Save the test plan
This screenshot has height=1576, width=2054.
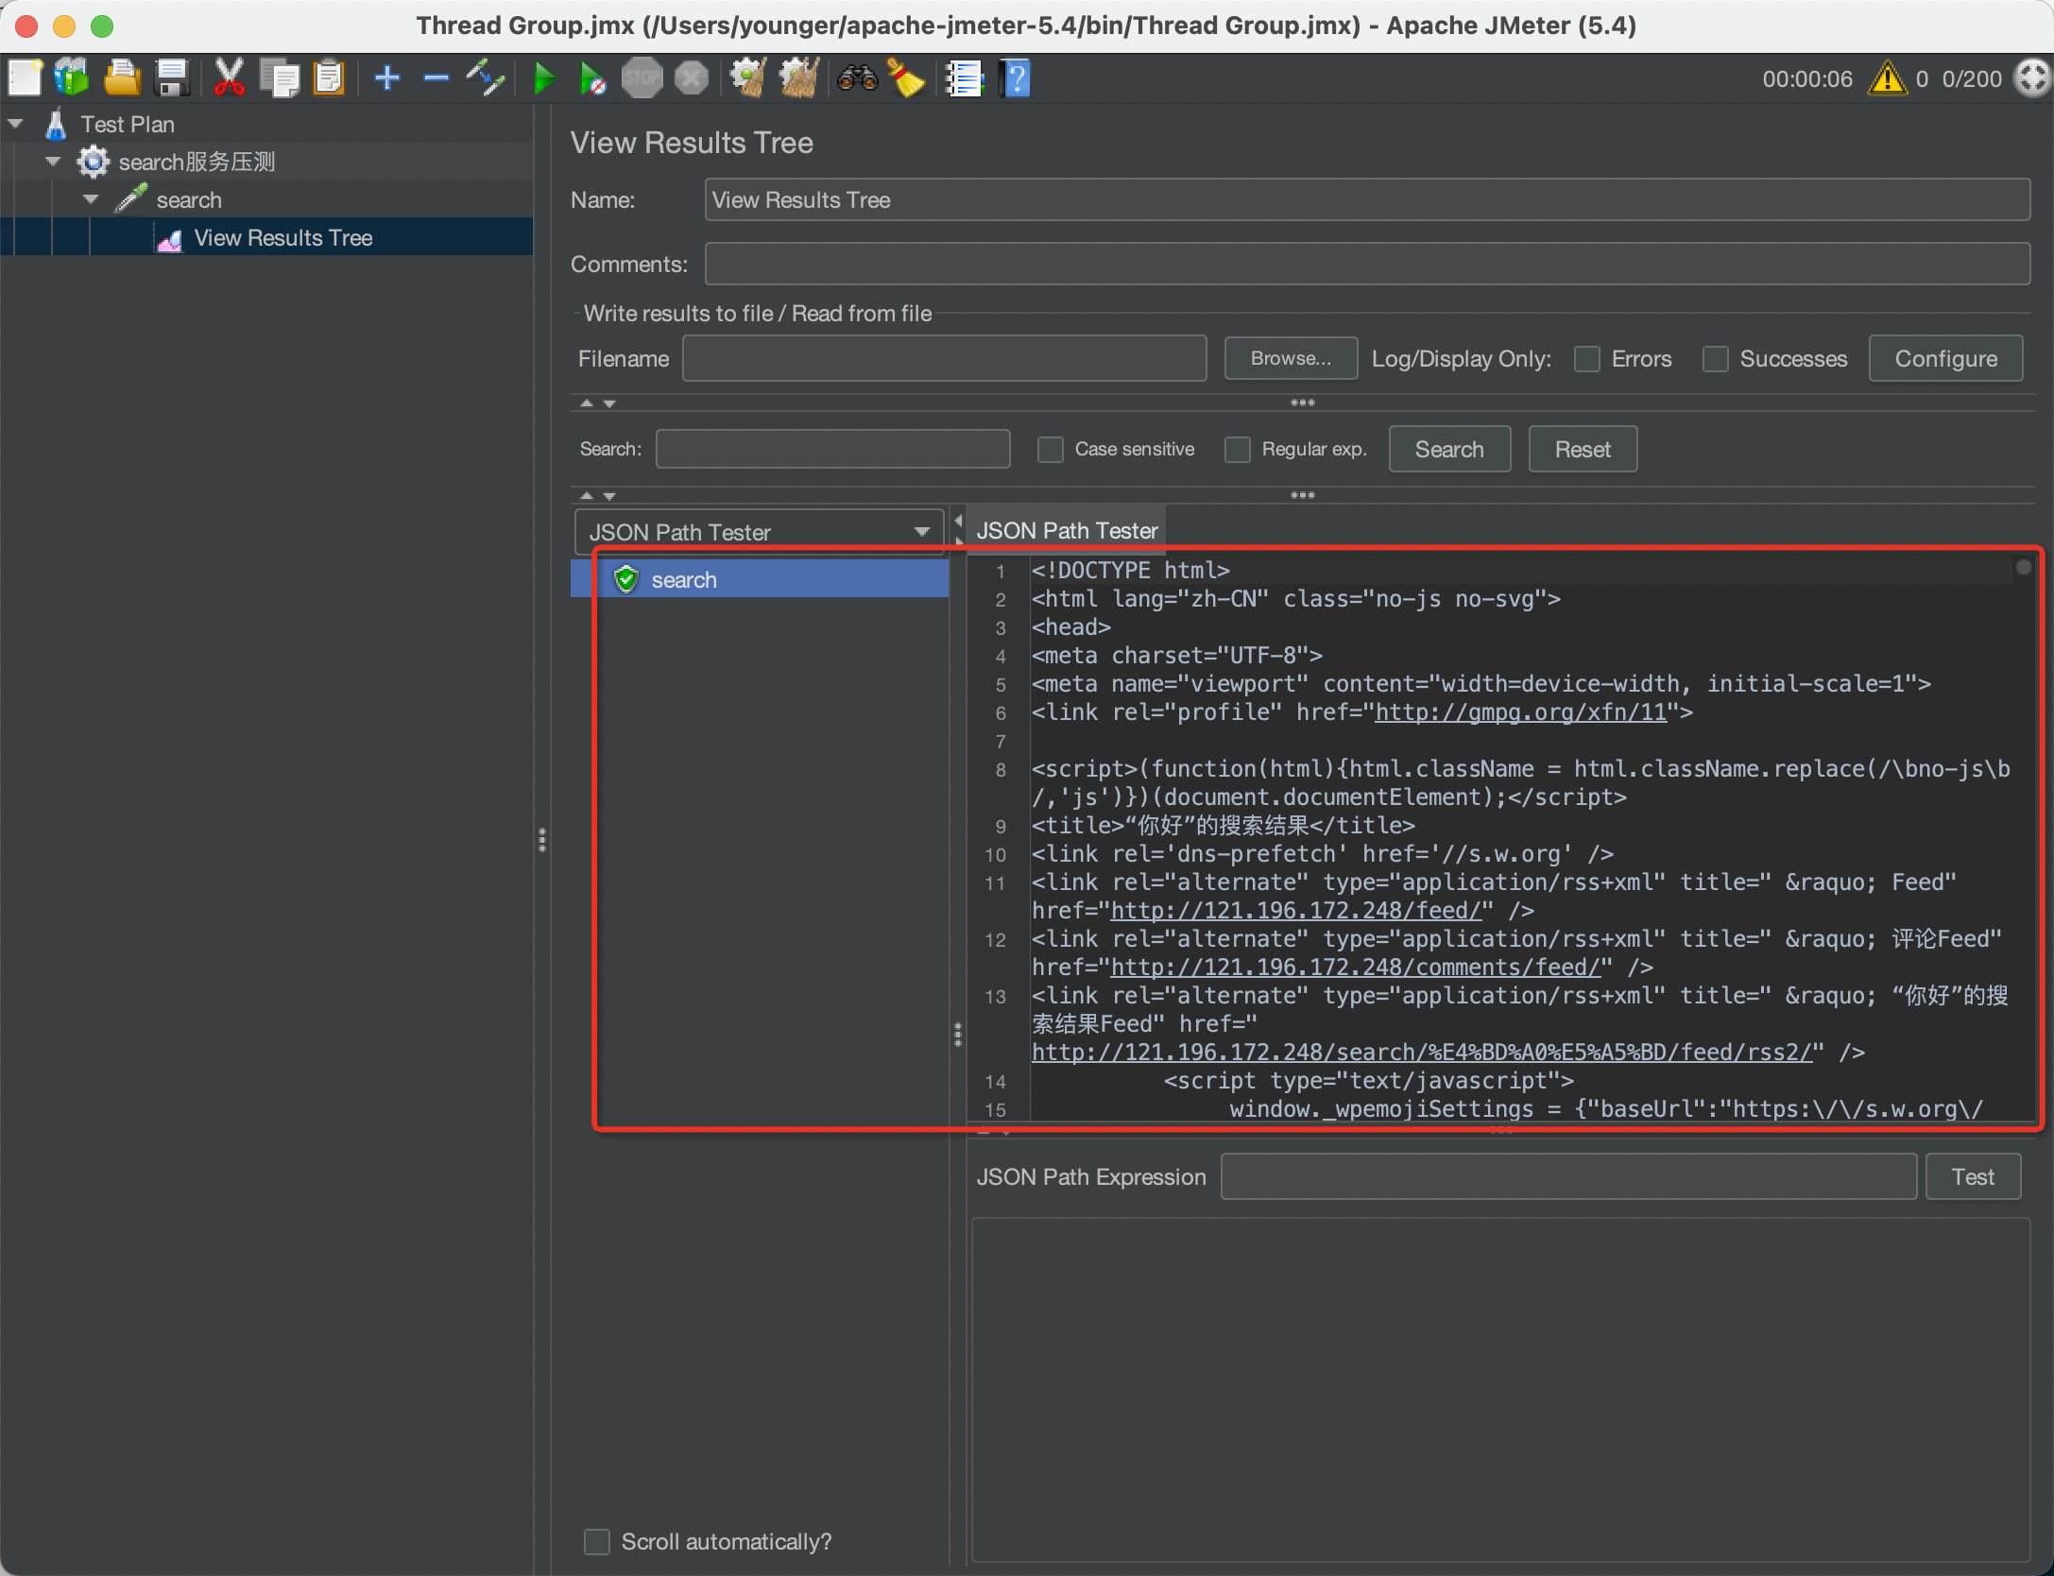(172, 78)
